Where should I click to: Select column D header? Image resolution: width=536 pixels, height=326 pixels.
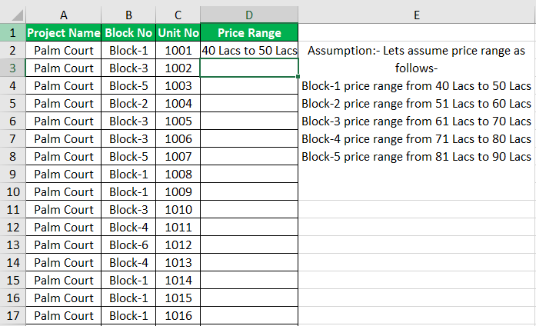click(x=249, y=15)
